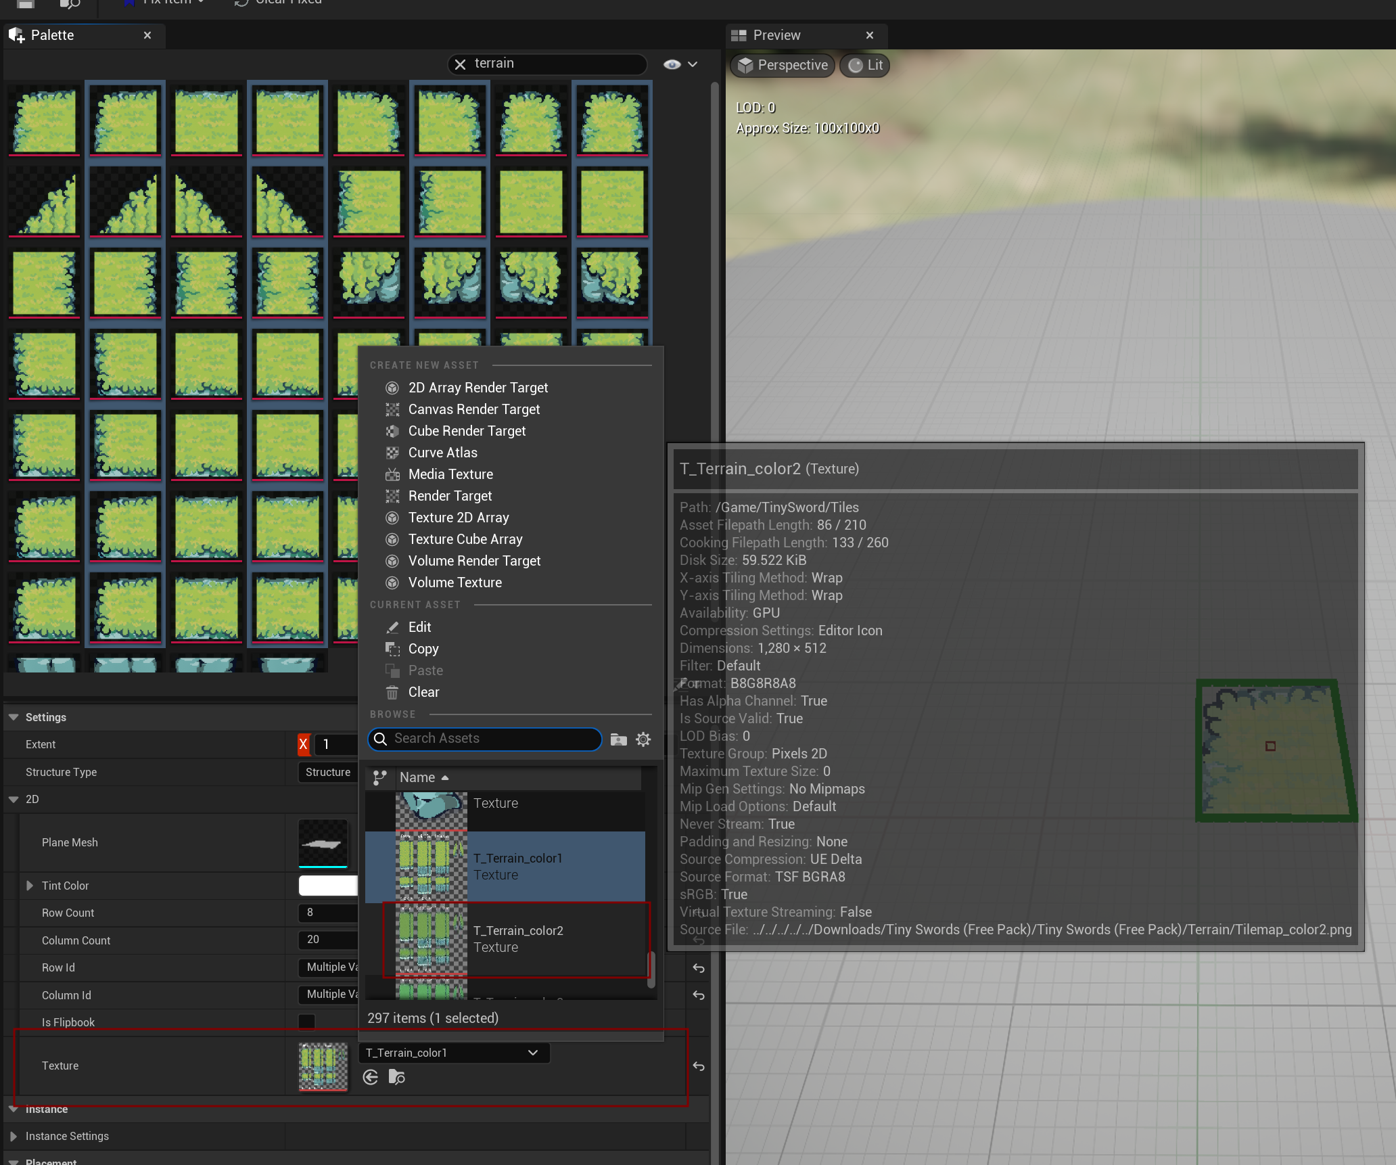1396x1165 pixels.
Task: Click browse to asset icon under Texture
Action: pos(396,1077)
